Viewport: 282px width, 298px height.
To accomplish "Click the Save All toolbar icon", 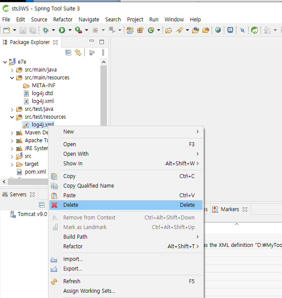I will (33, 30).
